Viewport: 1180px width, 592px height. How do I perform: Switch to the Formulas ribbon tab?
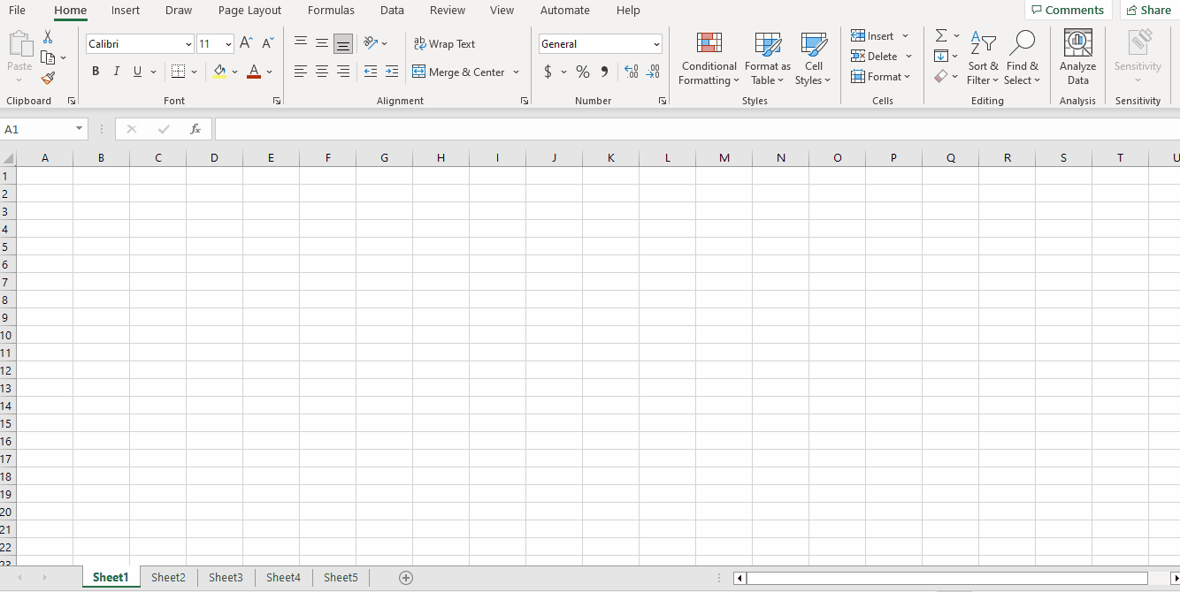coord(331,11)
